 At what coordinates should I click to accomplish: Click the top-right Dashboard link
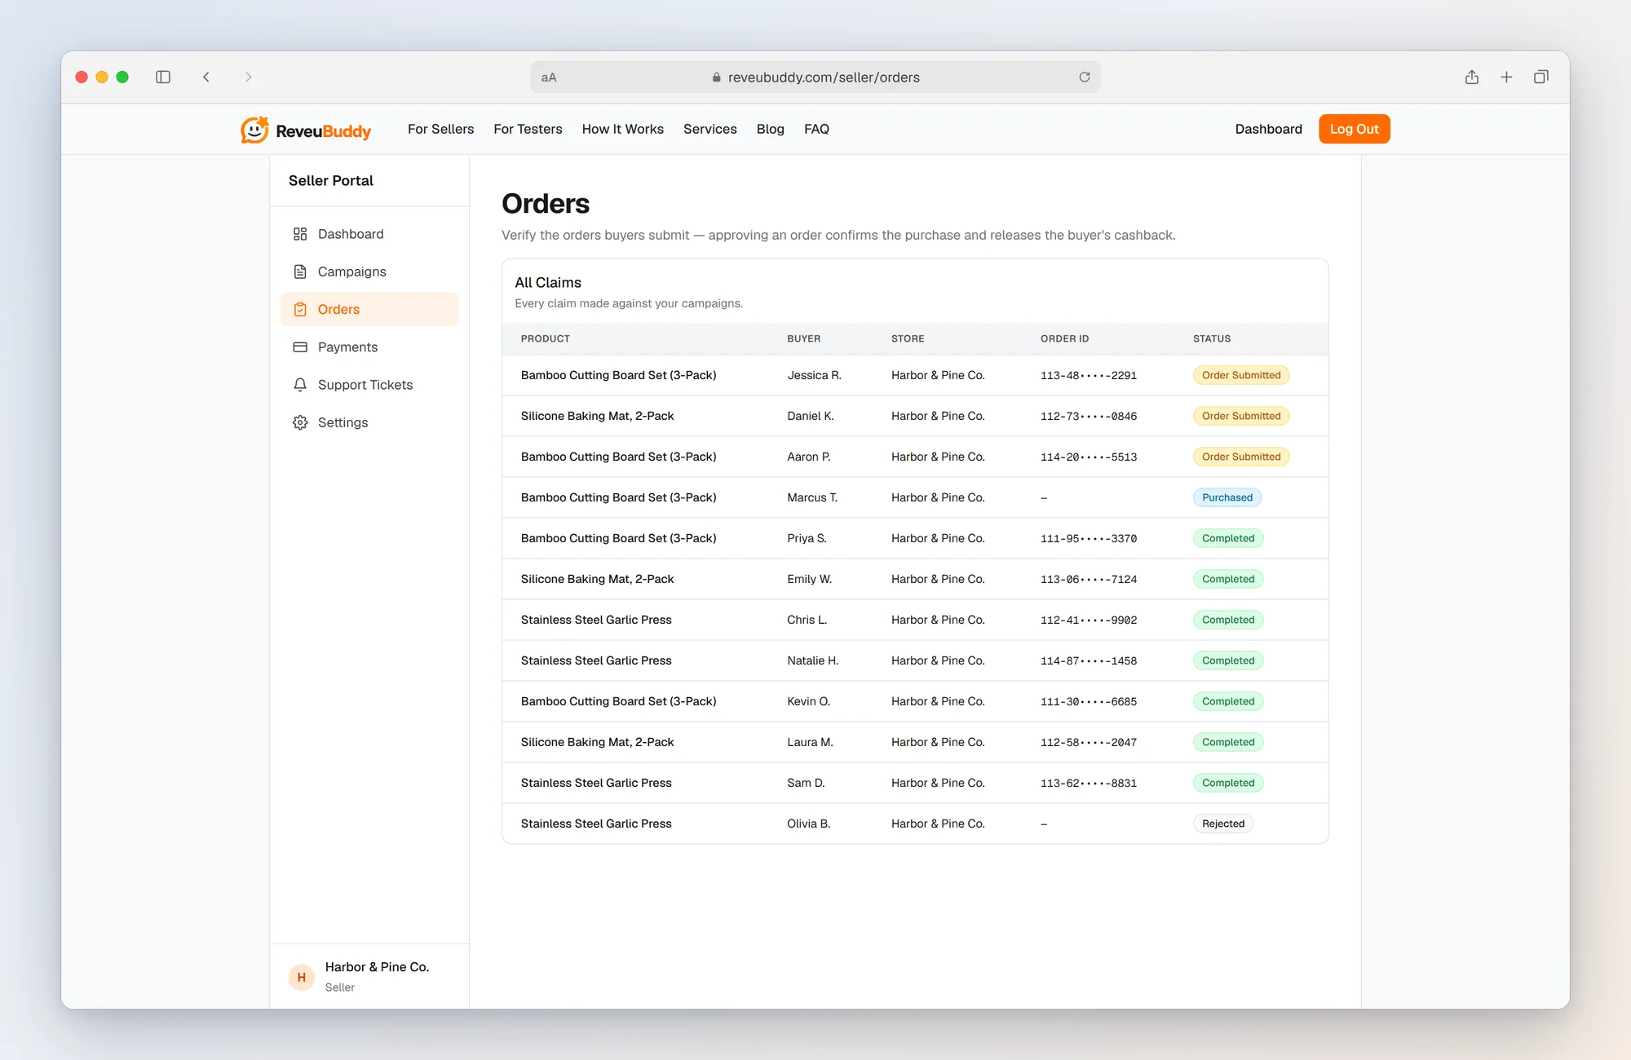(1269, 129)
